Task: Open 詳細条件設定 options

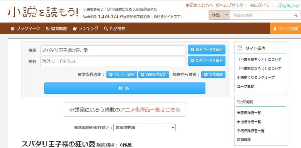Action: click(x=154, y=75)
